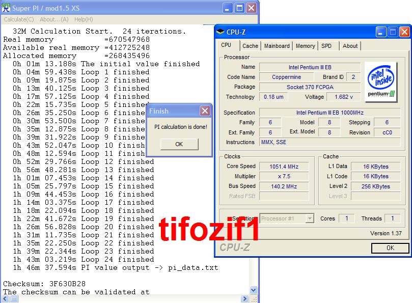Click the Super PI app icon in title bar

point(6,8)
